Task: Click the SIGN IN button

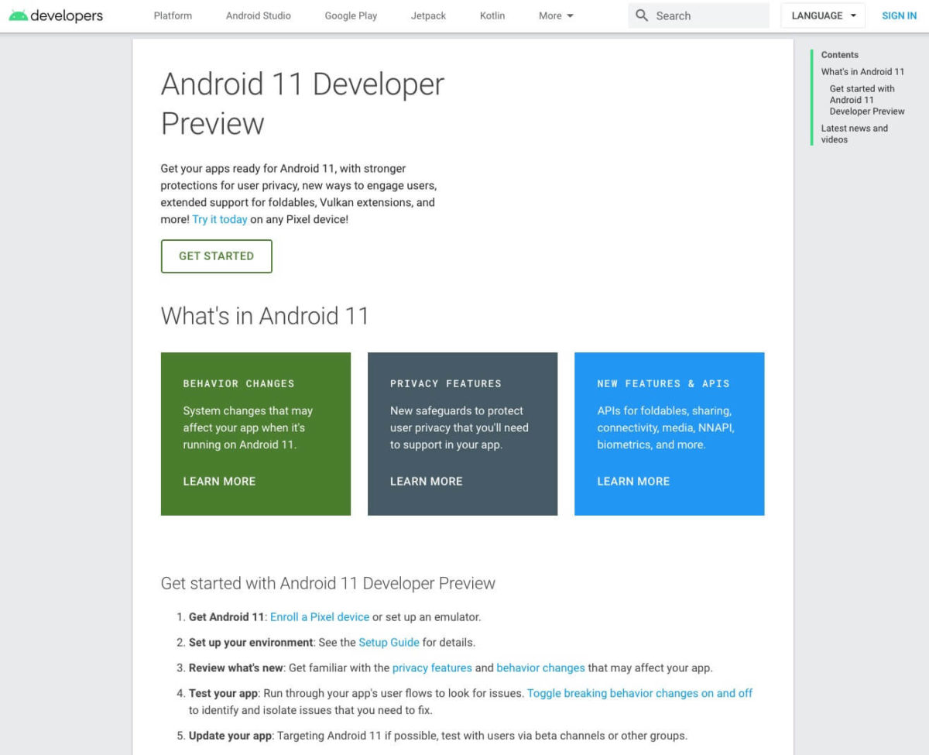Action: [x=899, y=15]
